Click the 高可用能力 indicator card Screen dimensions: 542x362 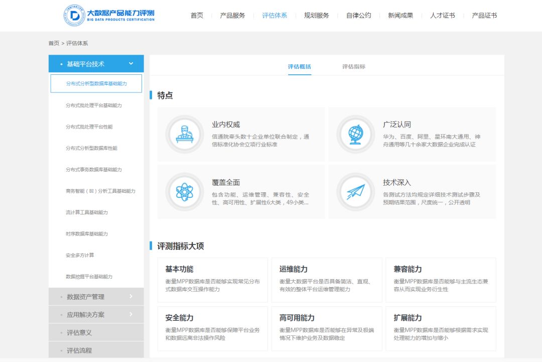(327, 329)
